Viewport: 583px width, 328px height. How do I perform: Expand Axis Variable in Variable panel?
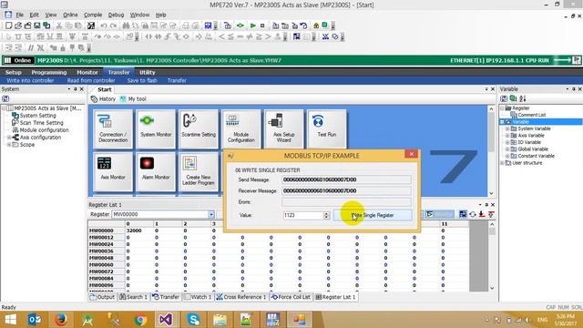click(507, 136)
